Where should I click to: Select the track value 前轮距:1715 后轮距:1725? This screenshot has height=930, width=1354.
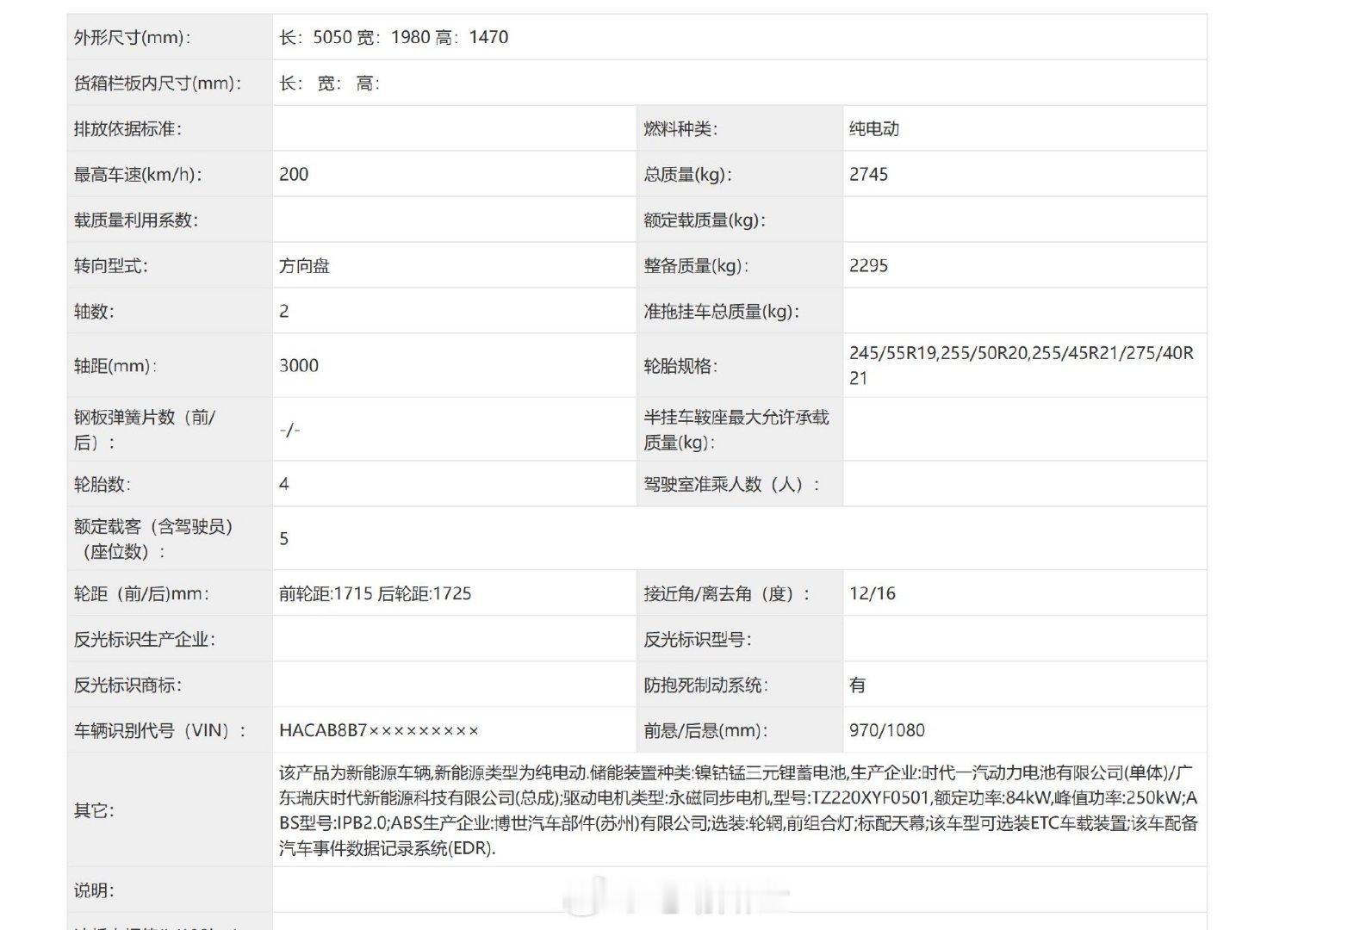coord(376,593)
